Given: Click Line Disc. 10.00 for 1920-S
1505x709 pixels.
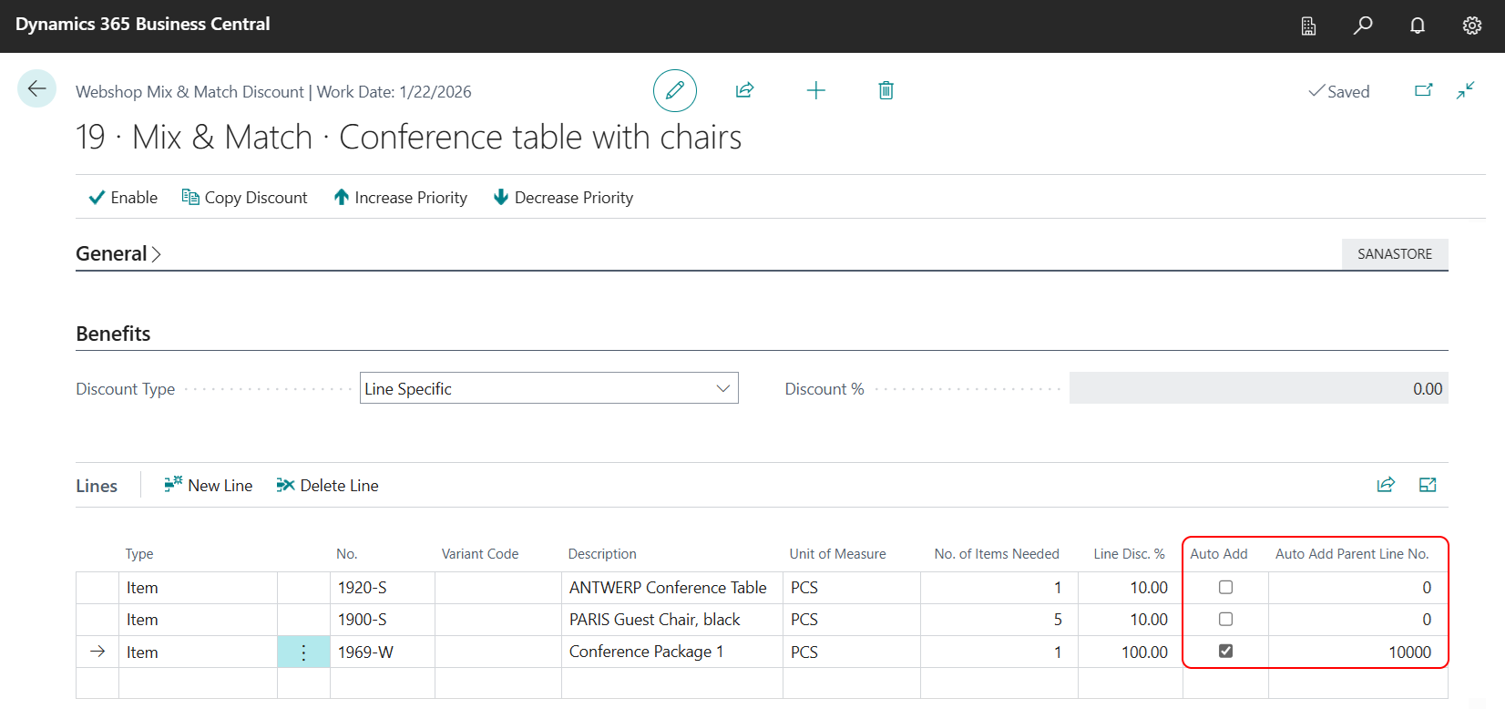Looking at the screenshot, I should pyautogui.click(x=1131, y=588).
